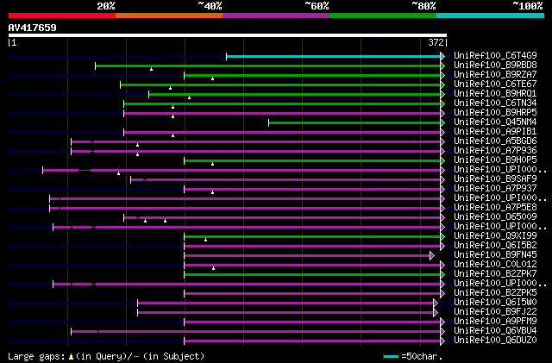Click the yellow gap marker below the A5BGD6 bar
The height and width of the screenshot is (363, 552).
pyautogui.click(x=138, y=145)
